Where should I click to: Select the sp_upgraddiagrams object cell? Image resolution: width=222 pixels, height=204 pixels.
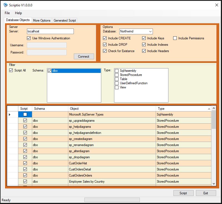[x=112, y=121]
